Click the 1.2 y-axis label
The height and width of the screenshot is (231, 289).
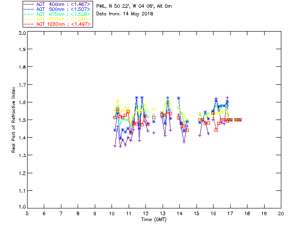click(x=22, y=173)
